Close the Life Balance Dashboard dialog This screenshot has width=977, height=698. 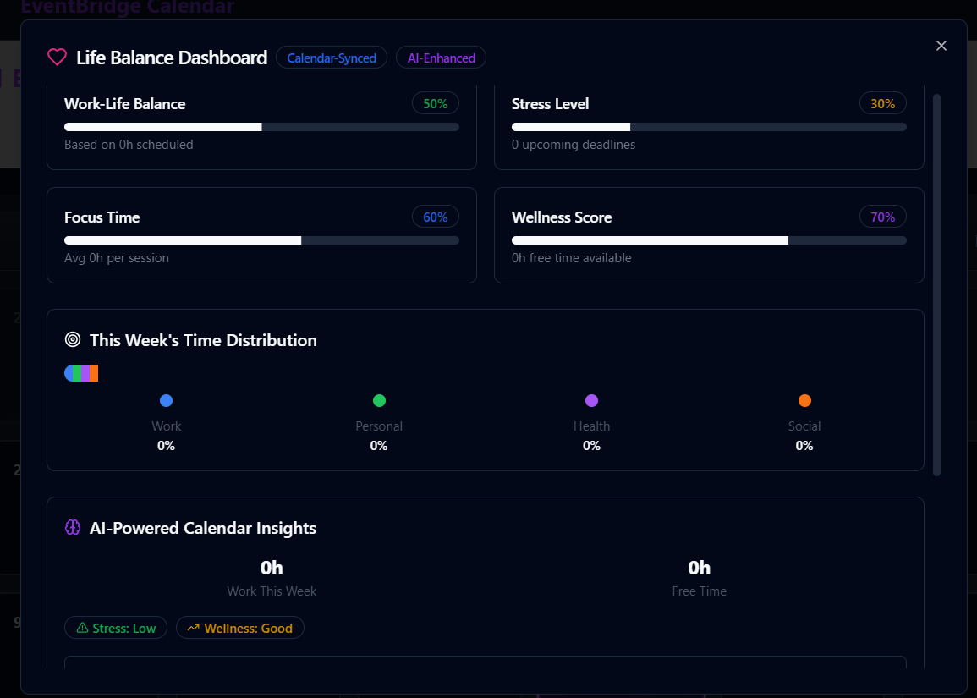941,46
